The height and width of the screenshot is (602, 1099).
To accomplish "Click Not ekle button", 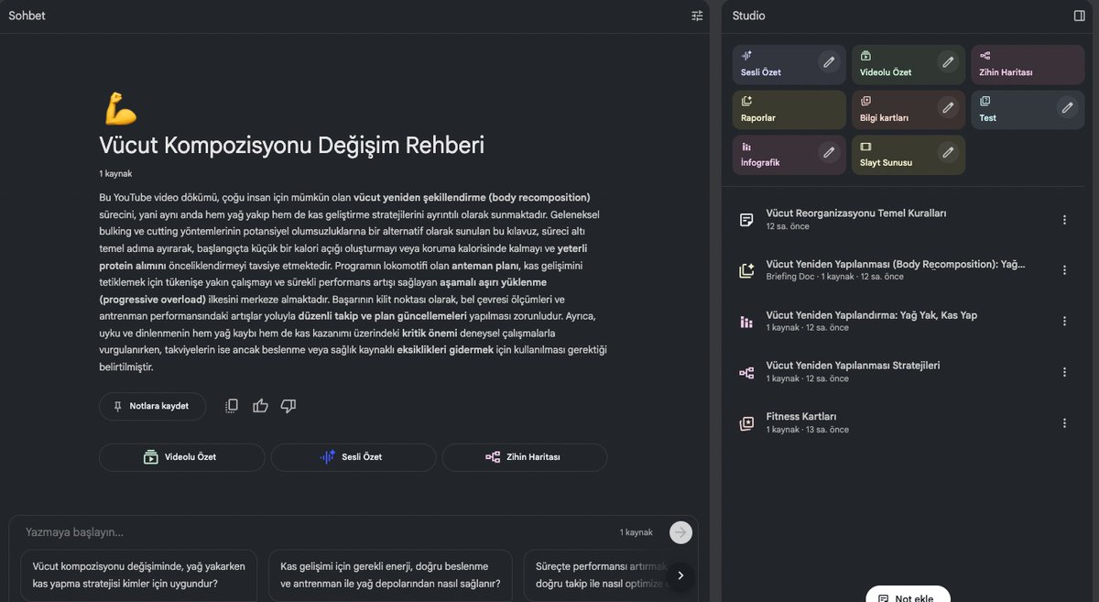I will tap(907, 594).
